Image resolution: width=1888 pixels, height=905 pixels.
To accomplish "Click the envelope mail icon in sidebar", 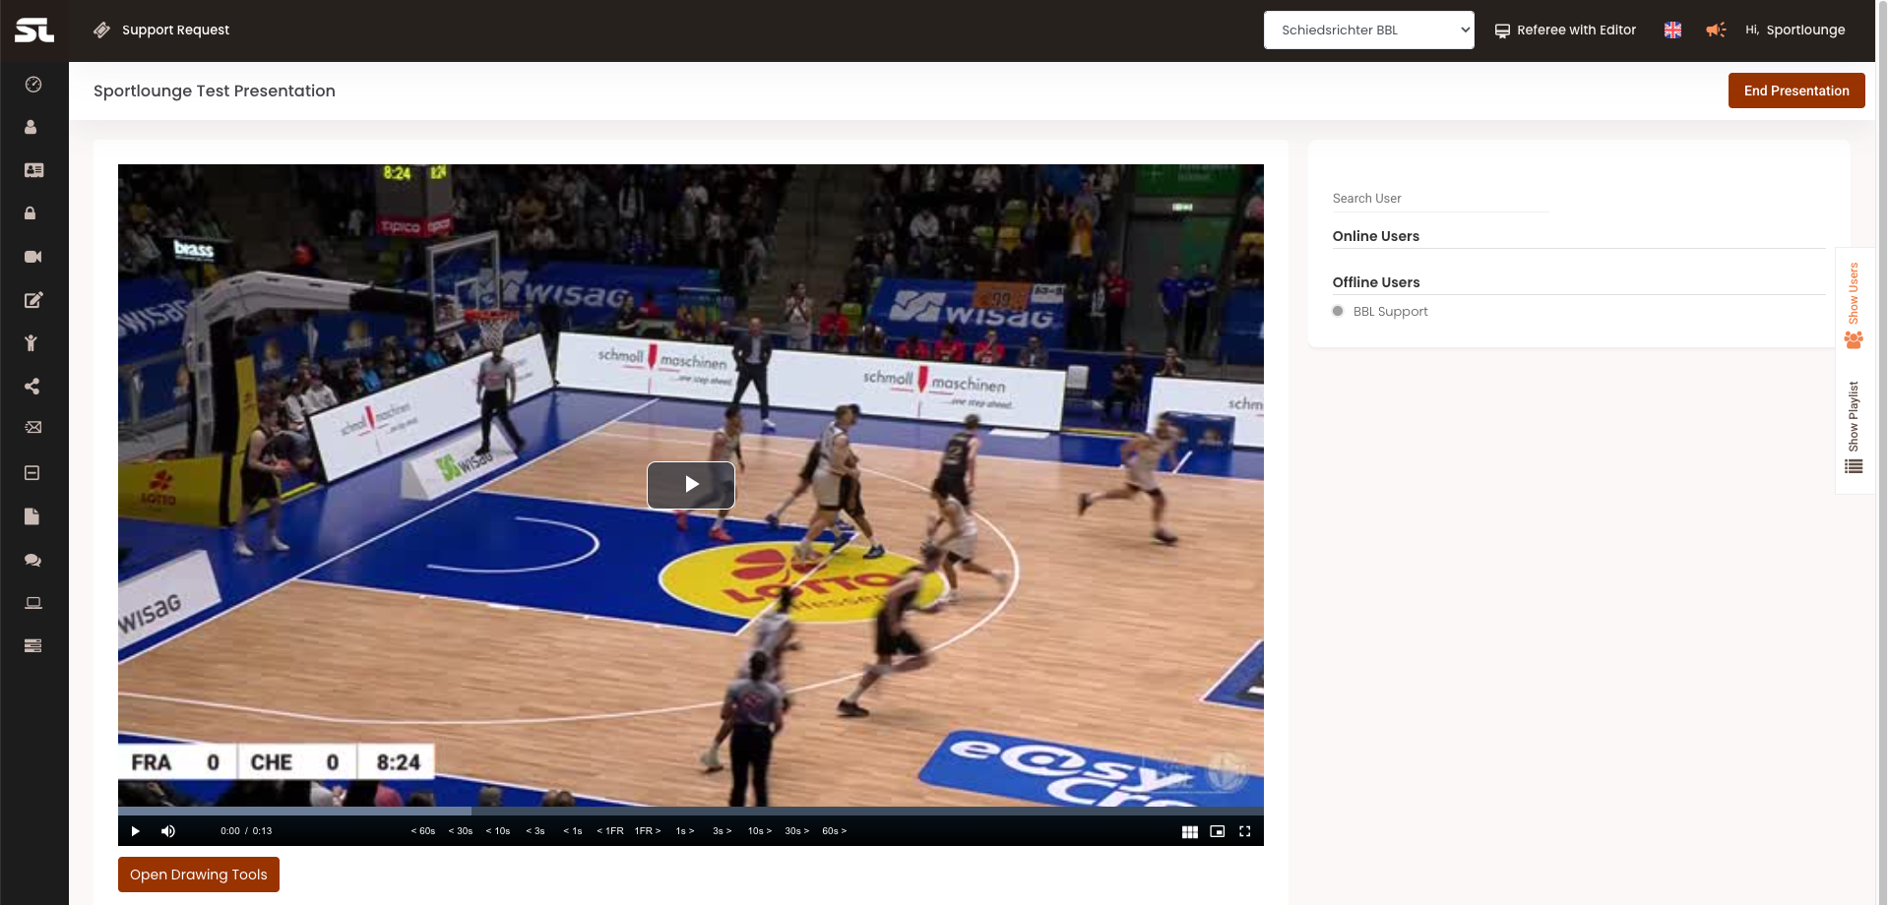I will tap(33, 428).
